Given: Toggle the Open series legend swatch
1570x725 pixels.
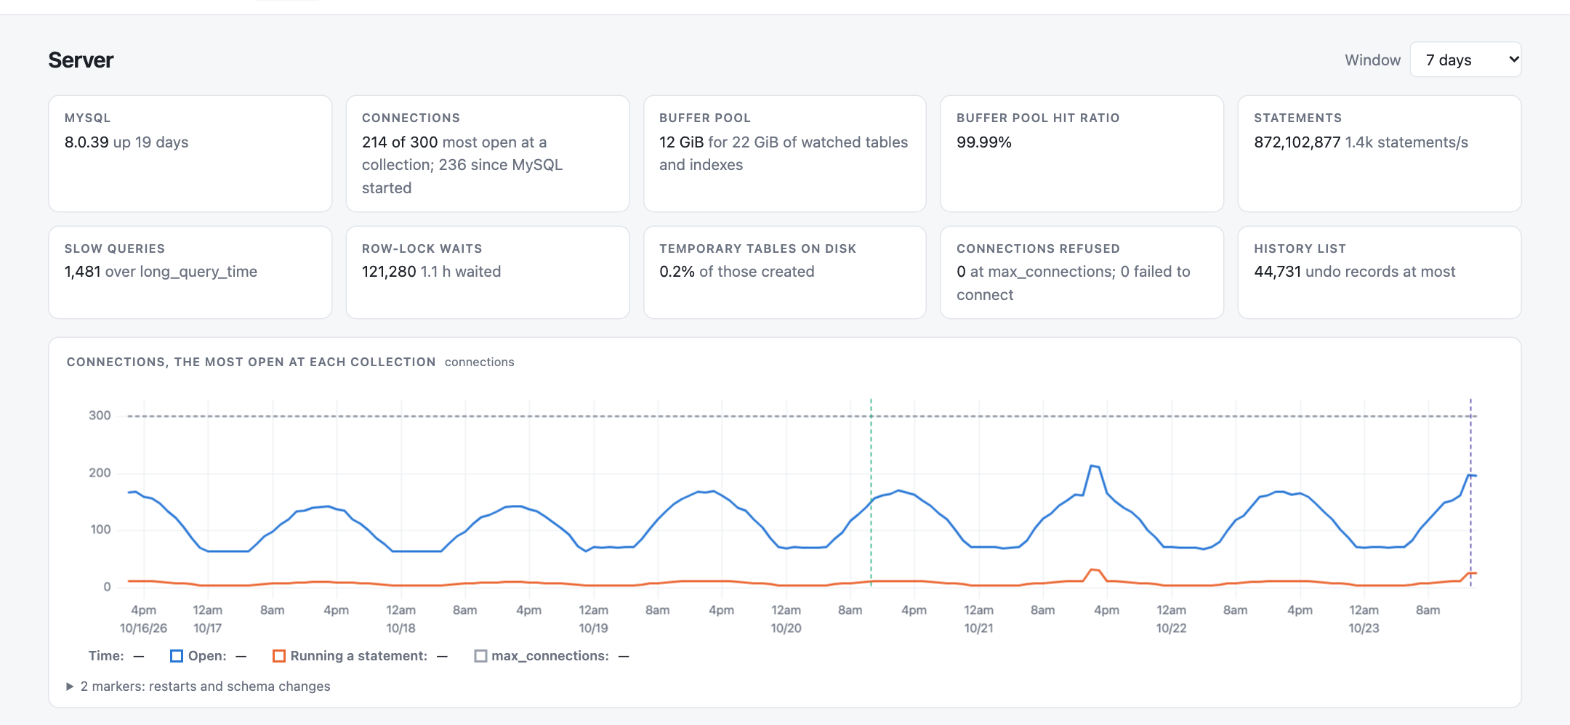Looking at the screenshot, I should click(x=176, y=656).
